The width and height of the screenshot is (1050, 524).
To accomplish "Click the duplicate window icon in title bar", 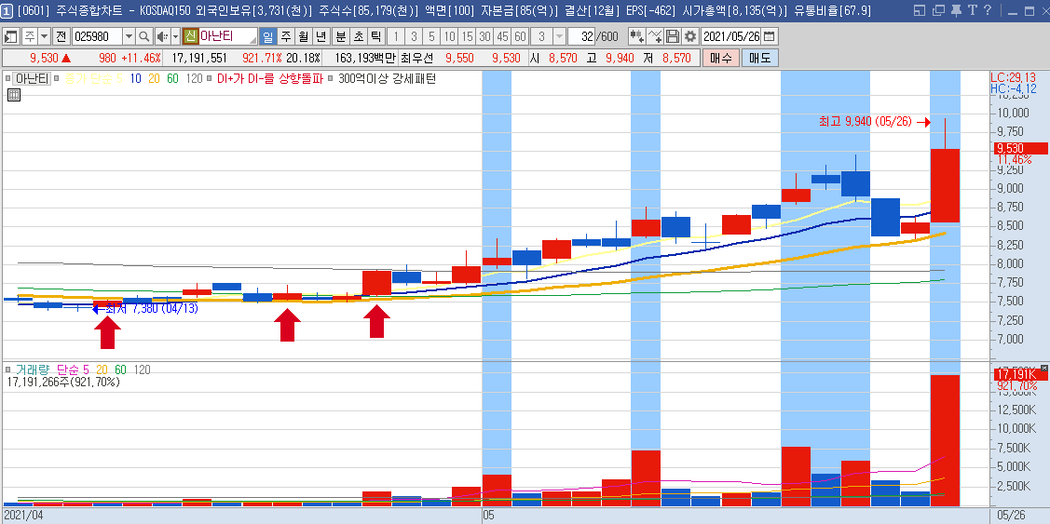I will click(x=938, y=11).
